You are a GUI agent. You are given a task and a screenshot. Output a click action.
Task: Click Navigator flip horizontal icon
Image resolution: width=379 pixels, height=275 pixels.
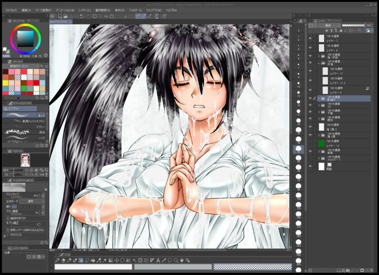(x=42, y=174)
